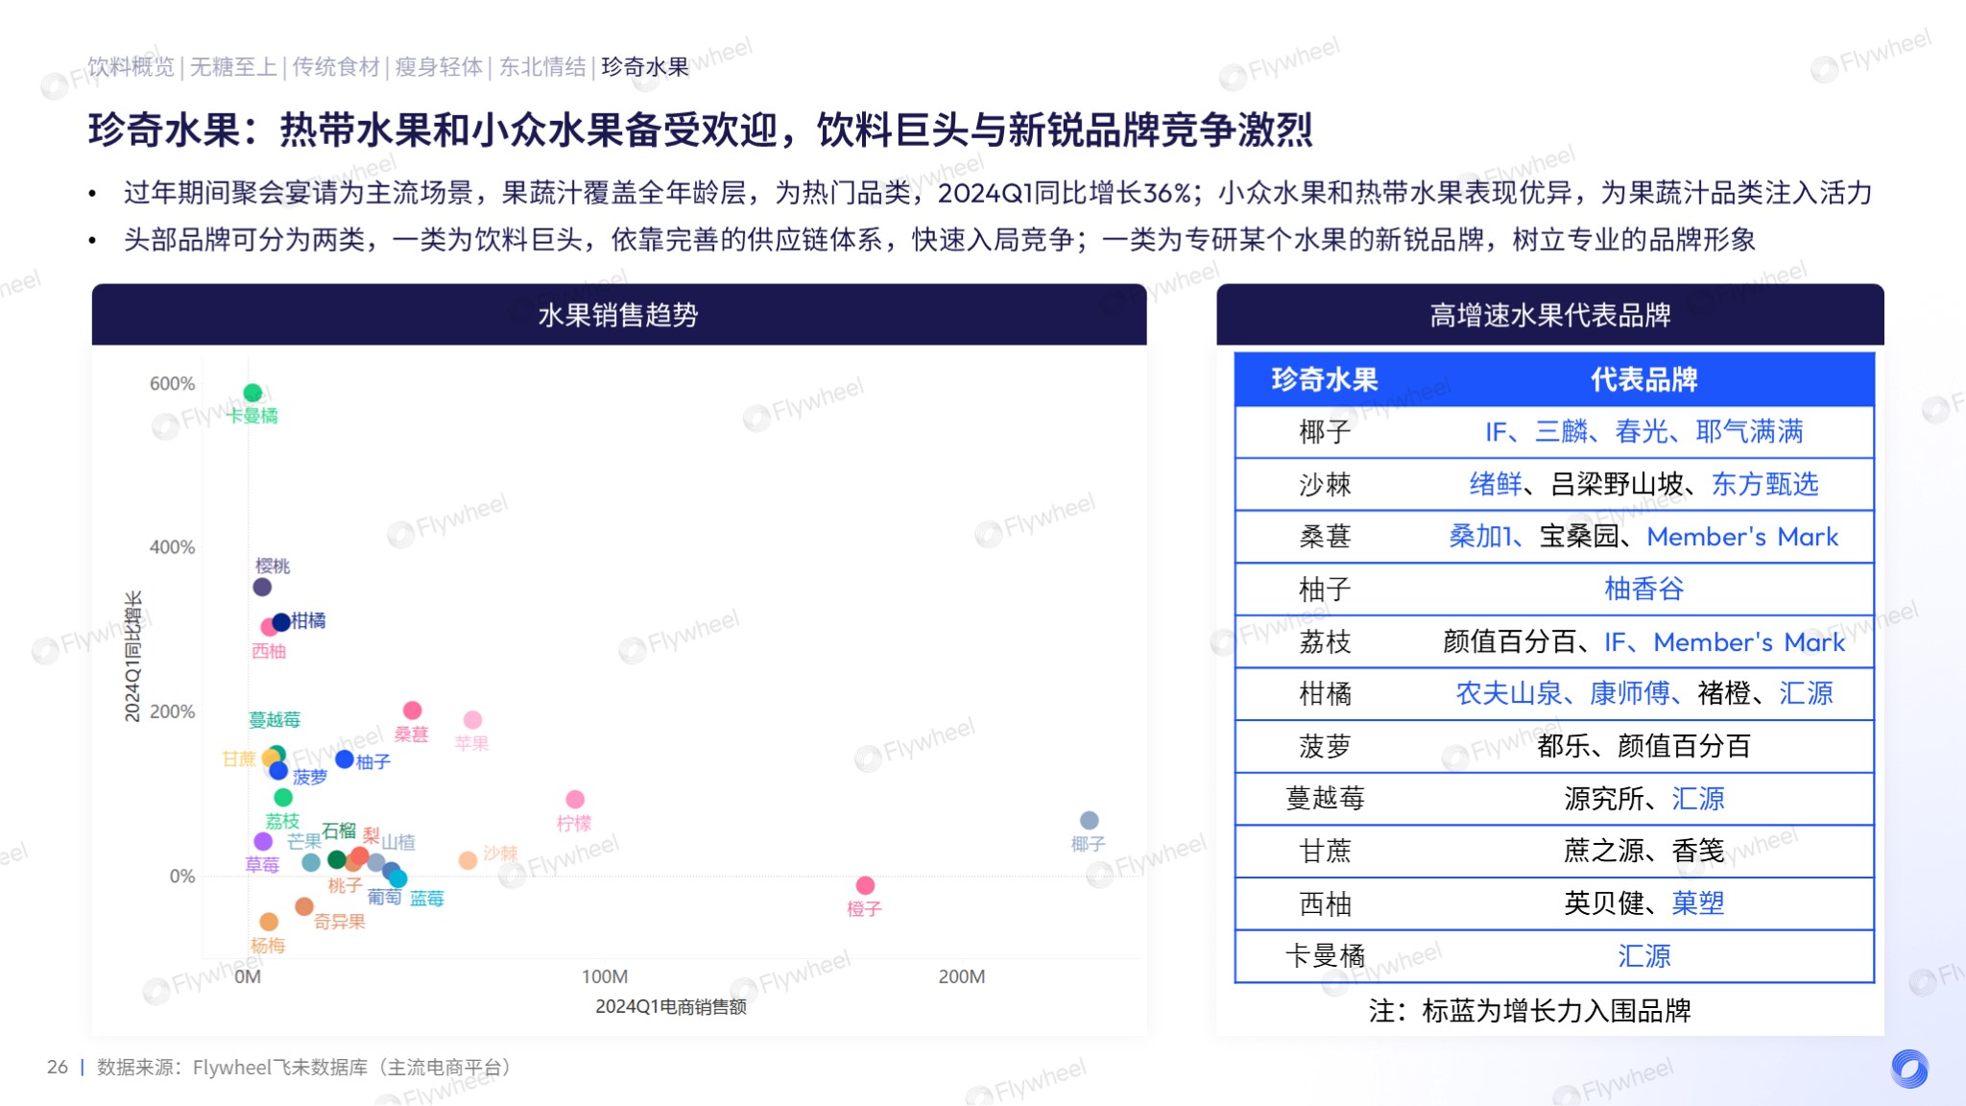Switch to the 无糖至上 section tab

(233, 66)
